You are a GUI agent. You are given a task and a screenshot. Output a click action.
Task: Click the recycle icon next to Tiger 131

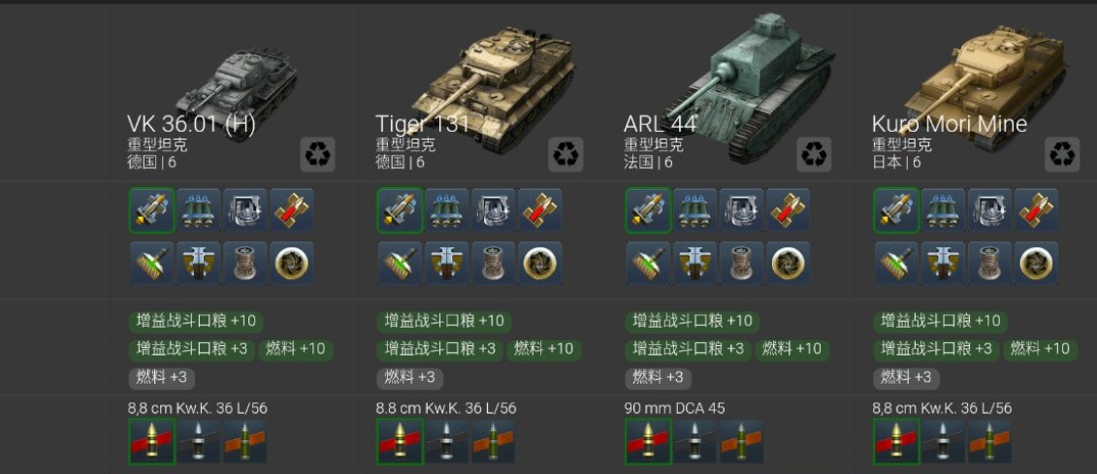pyautogui.click(x=565, y=154)
